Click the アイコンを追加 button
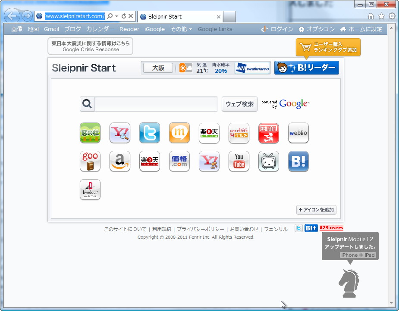Screen dimensions: 399x311 tap(316, 210)
